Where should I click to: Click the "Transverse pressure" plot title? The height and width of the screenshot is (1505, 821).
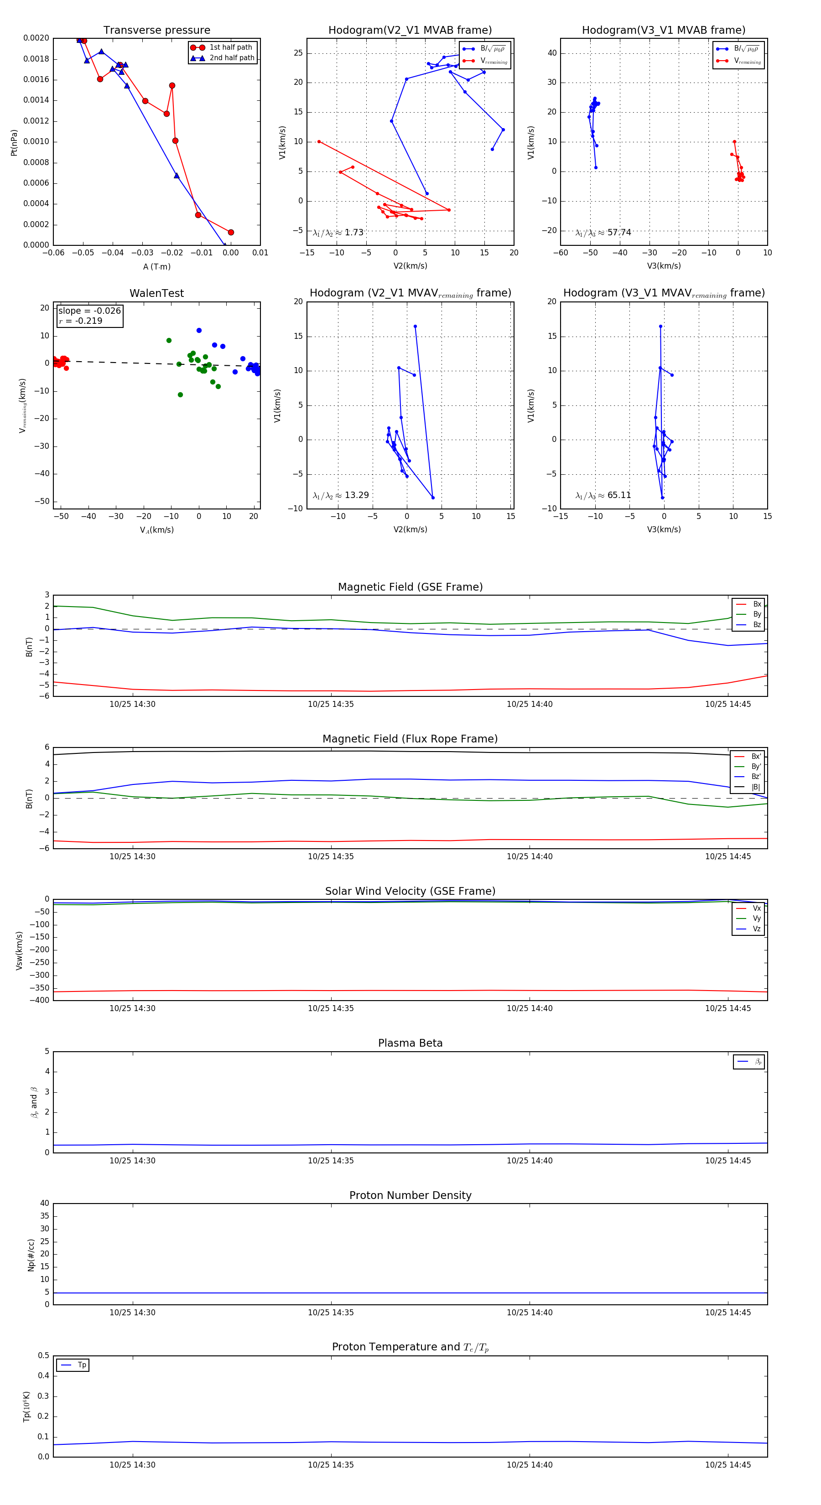point(156,31)
